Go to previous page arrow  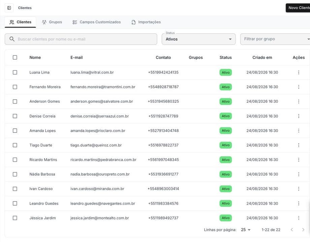[292, 230]
